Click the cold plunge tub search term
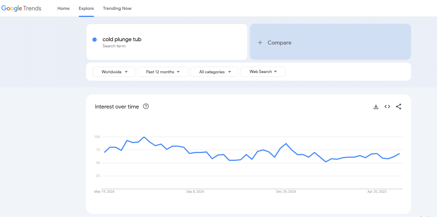The image size is (437, 217). tap(122, 39)
